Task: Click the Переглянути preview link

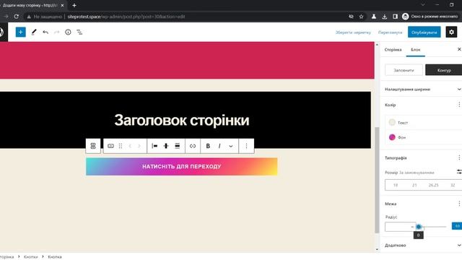Action: (x=390, y=32)
